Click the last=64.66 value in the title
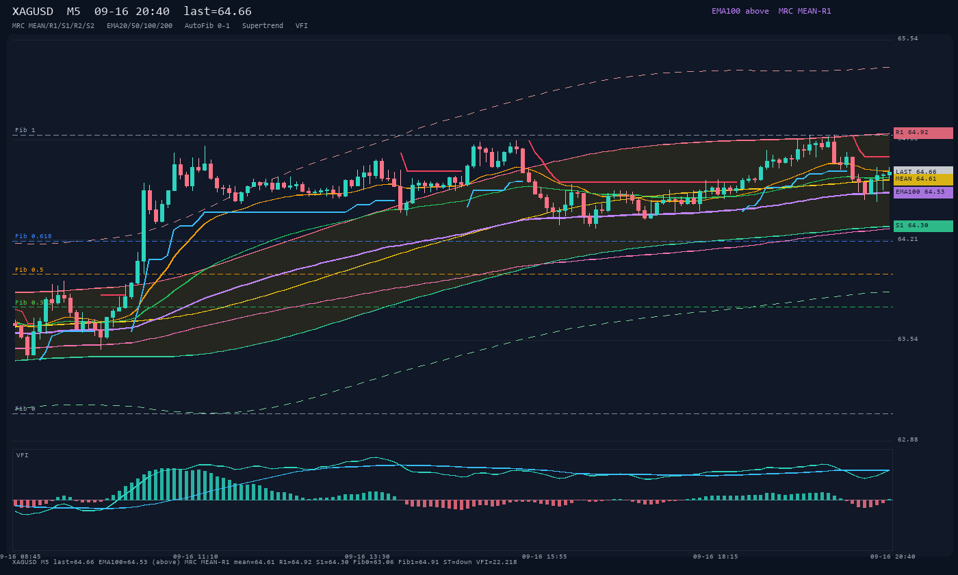This screenshot has width=958, height=575. coord(218,12)
